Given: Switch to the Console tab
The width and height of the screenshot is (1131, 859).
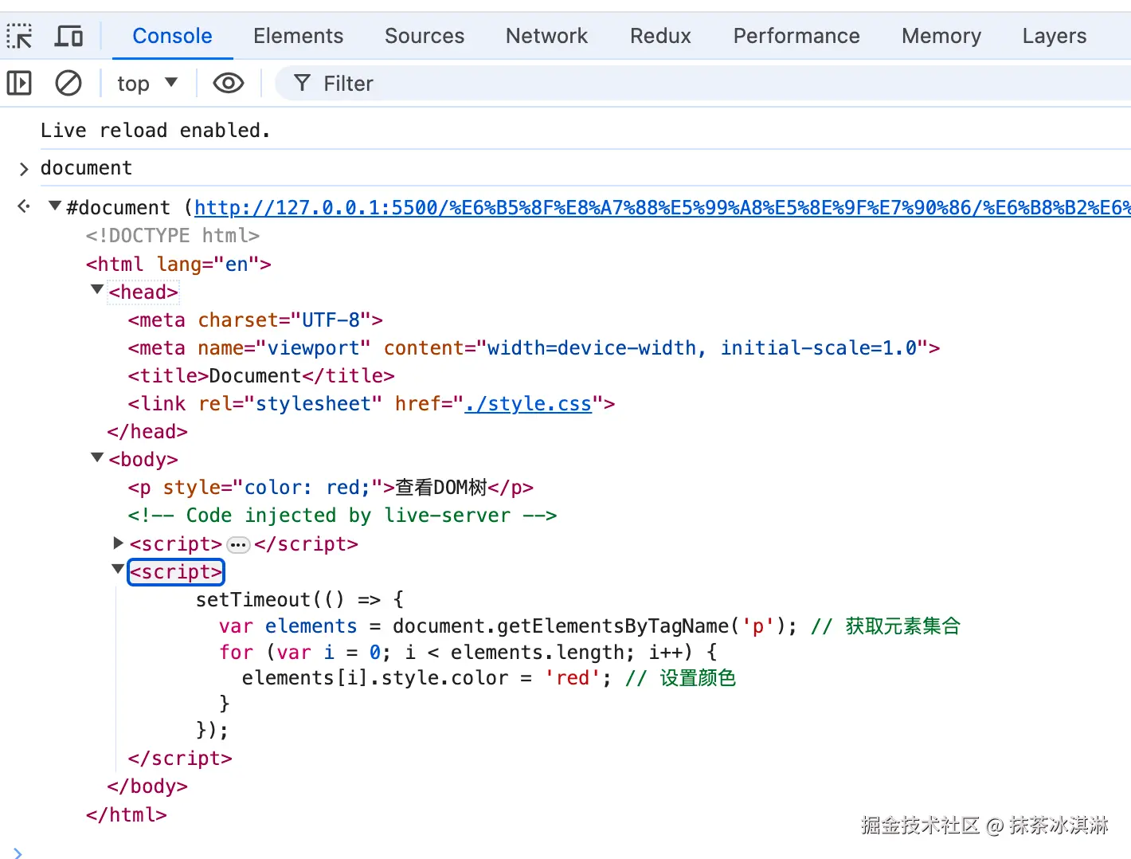Looking at the screenshot, I should click(x=172, y=36).
